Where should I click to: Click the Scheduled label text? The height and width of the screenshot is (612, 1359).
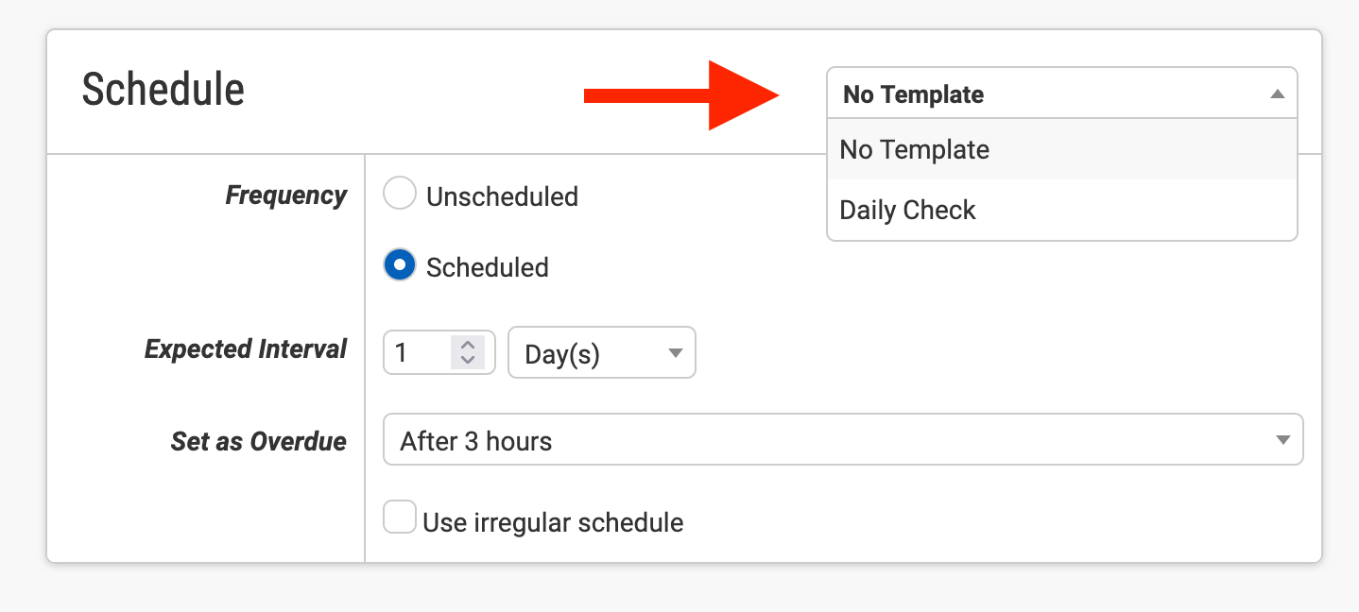tap(488, 267)
